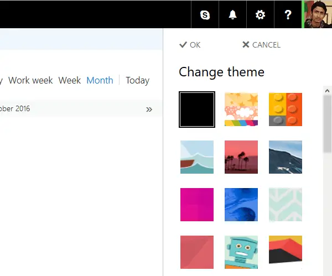Confirm theme change with OK
Image resolution: width=332 pixels, height=276 pixels.
click(x=190, y=45)
